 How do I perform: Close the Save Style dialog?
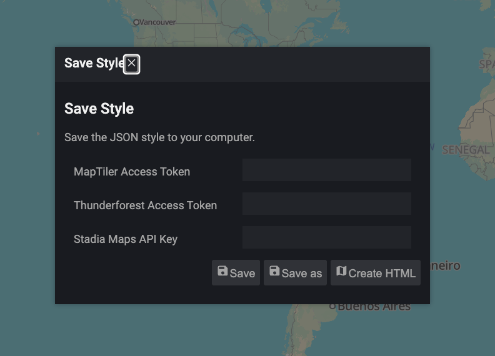coord(131,64)
